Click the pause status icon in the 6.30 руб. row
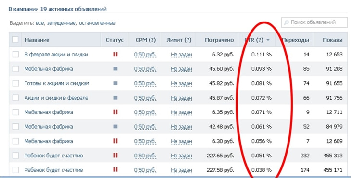The height and width of the screenshot is (178, 351). (115, 141)
